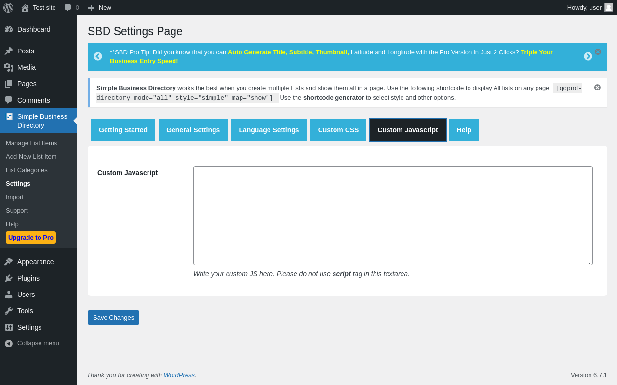This screenshot has height=385, width=617.
Task: Open the plugin Settings submenu item
Action: 18,183
